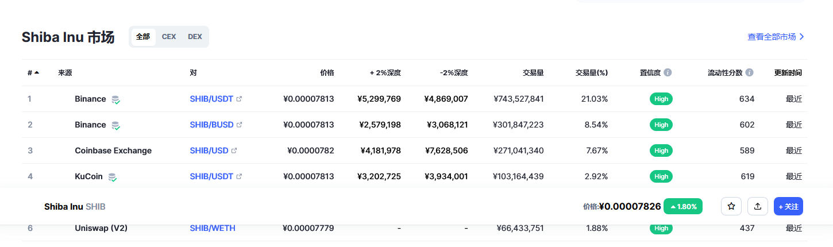Open the SHIB/WETH pair link
The height and width of the screenshot is (247, 833).
click(213, 228)
